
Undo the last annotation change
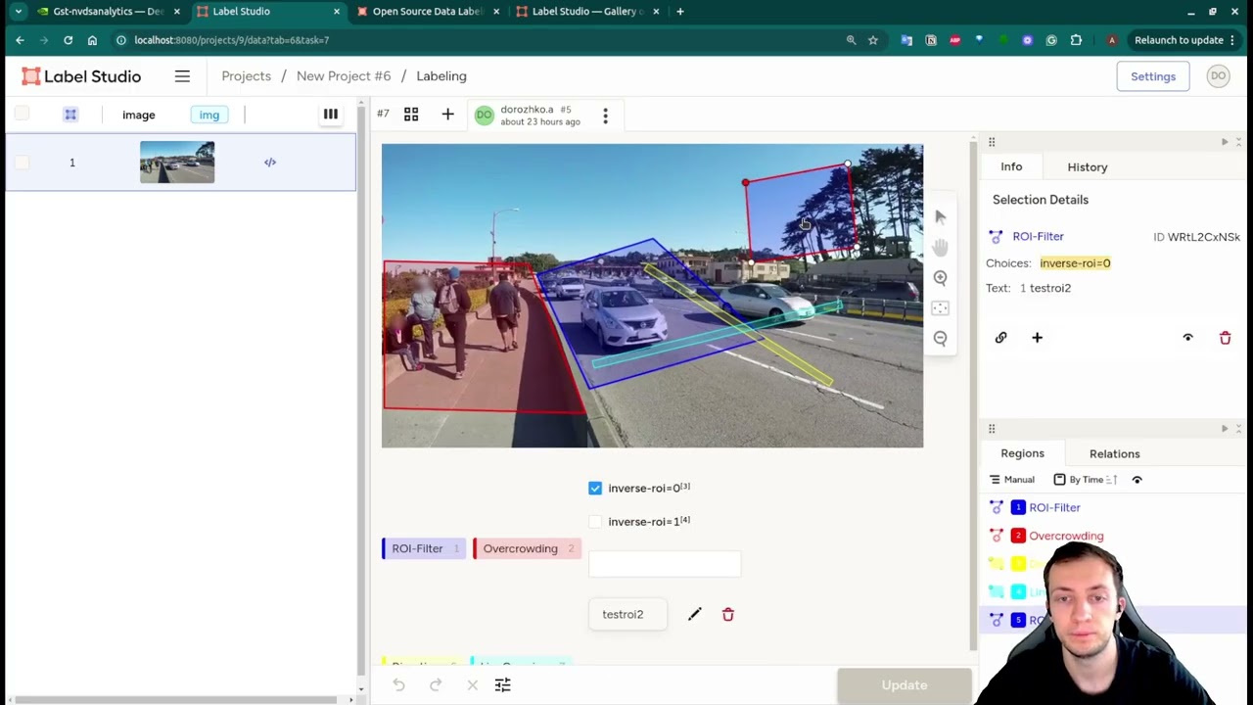tap(398, 685)
